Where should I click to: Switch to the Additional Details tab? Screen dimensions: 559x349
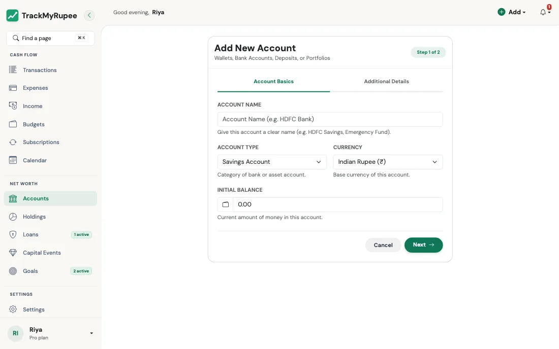point(386,82)
